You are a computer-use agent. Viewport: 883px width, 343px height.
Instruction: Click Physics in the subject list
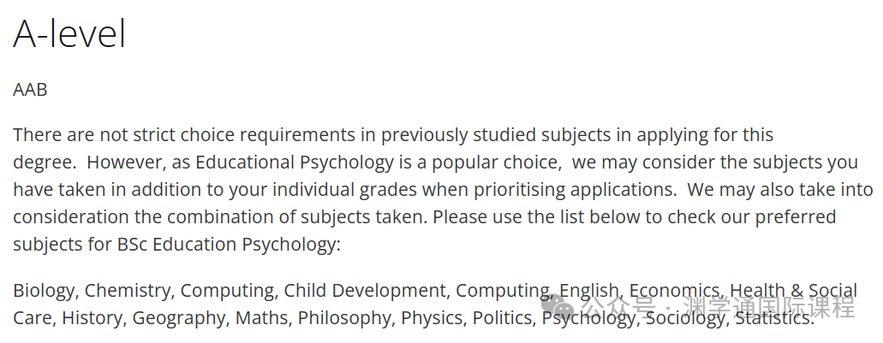pos(433,318)
